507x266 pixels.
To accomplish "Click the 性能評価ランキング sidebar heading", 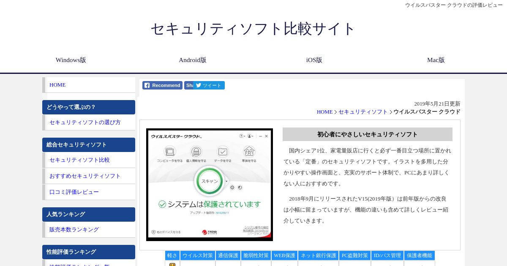I will point(89,252).
